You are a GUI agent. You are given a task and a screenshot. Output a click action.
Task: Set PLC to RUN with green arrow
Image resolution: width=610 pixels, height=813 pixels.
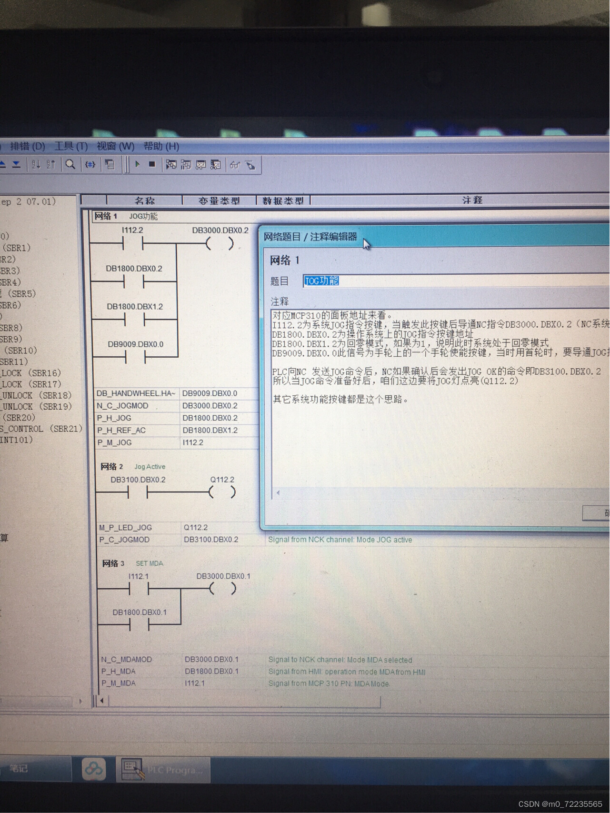point(137,164)
